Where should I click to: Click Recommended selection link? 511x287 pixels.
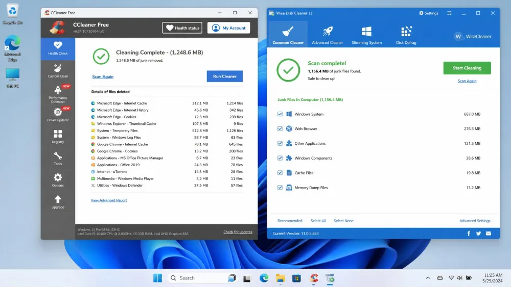click(290, 221)
